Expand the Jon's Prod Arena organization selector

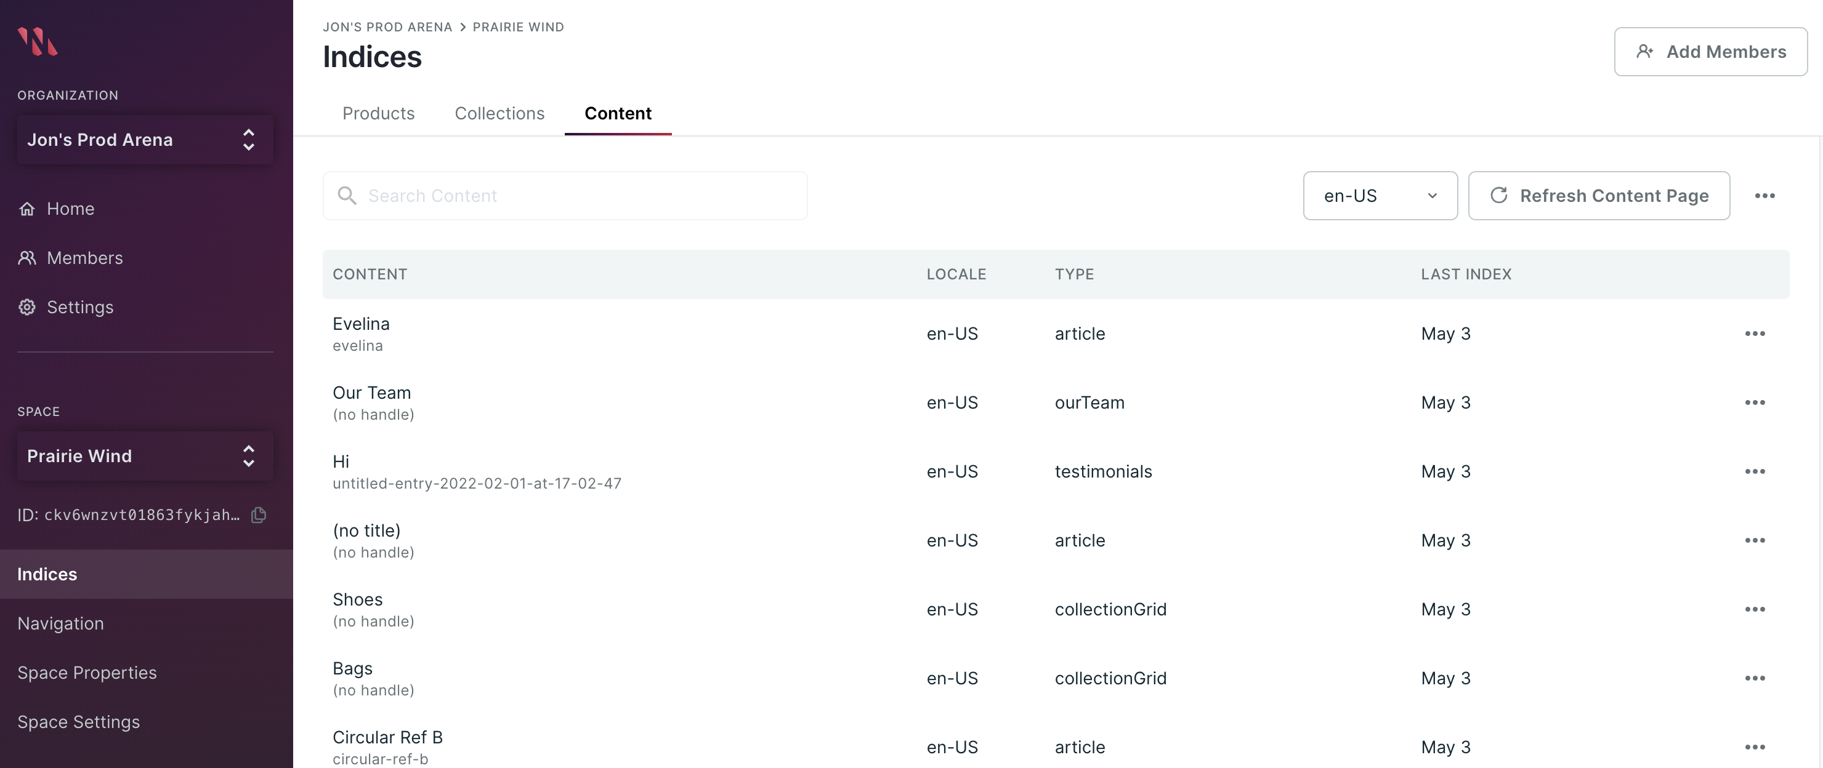click(x=144, y=140)
